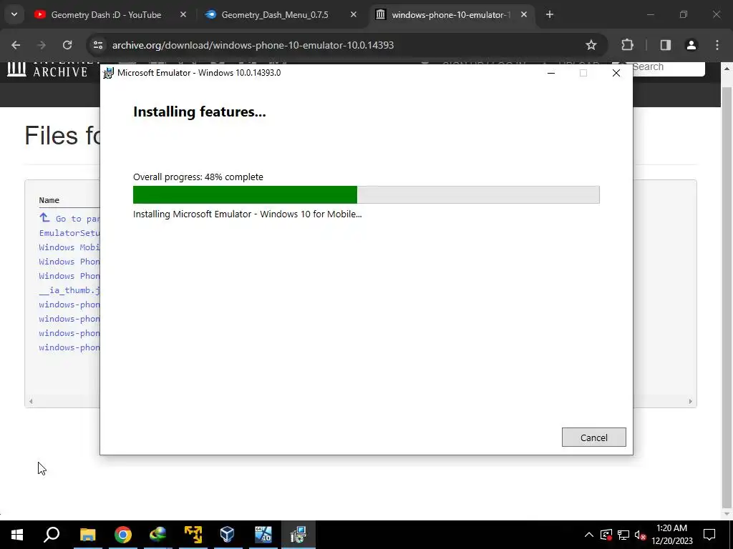
Task: Click the security alert tray icon
Action: tap(606, 535)
